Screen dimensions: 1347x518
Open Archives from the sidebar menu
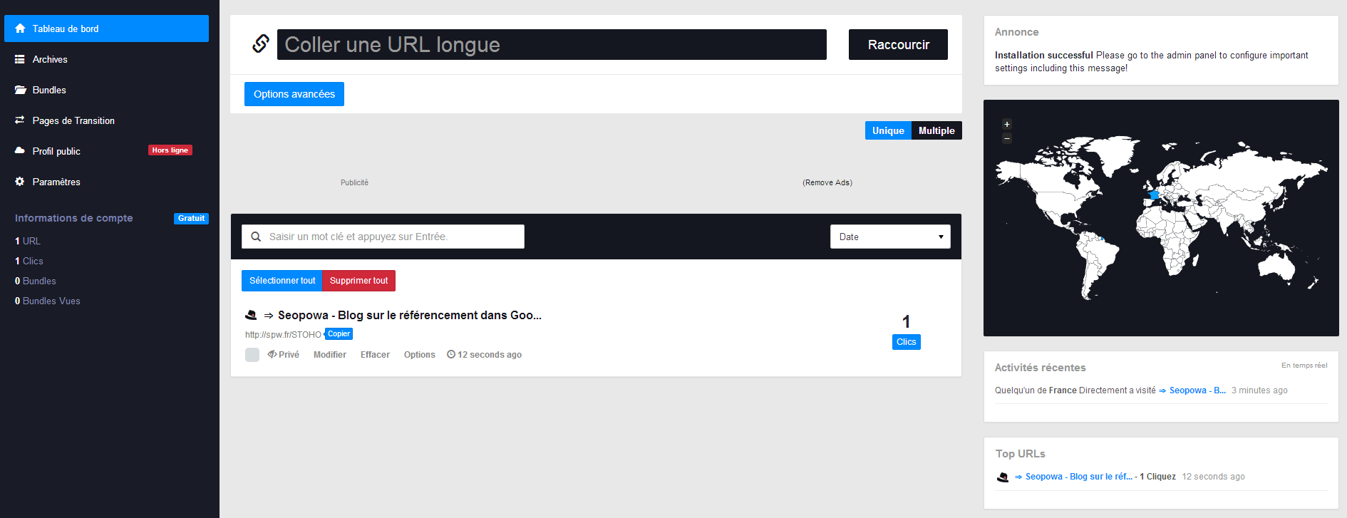50,60
